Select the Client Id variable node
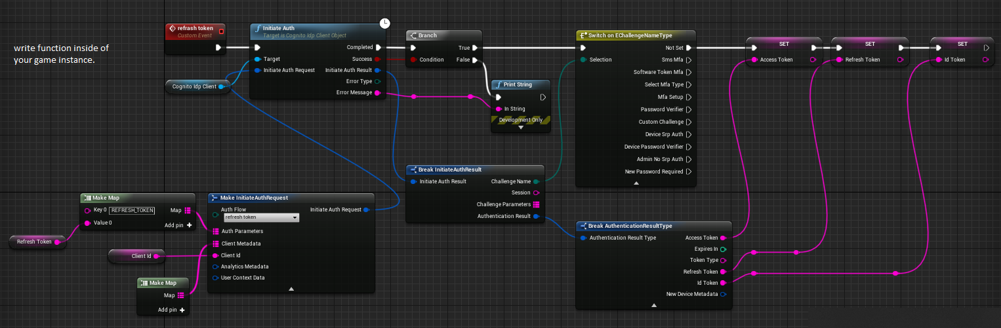Image resolution: width=1001 pixels, height=328 pixels. [x=136, y=256]
